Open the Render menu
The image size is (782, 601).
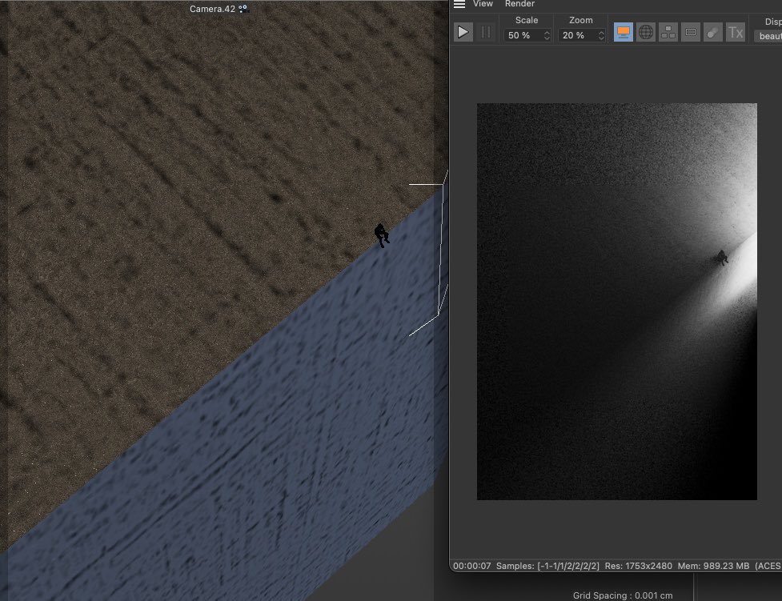[519, 4]
